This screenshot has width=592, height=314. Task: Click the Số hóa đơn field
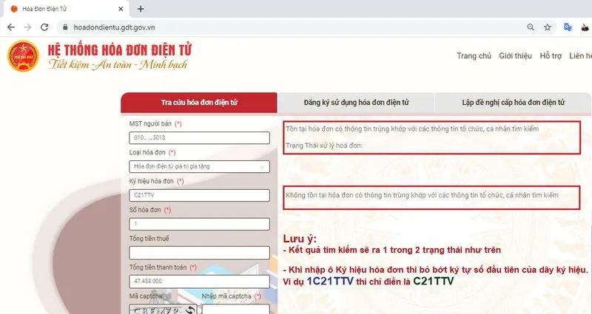click(x=199, y=224)
